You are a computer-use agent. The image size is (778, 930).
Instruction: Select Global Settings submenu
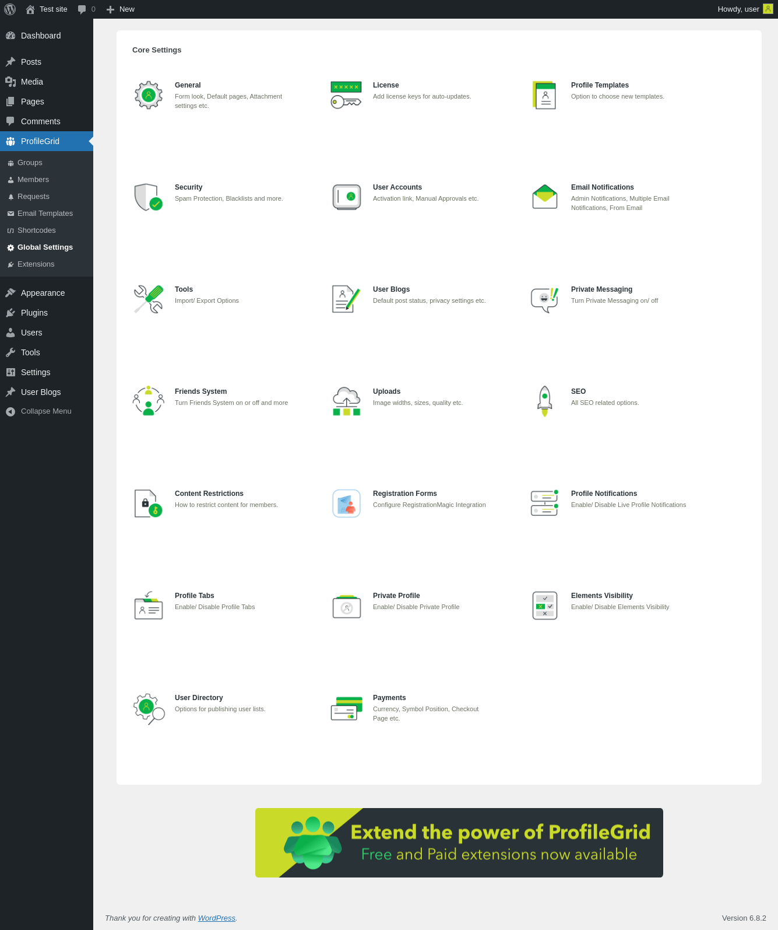pyautogui.click(x=47, y=247)
